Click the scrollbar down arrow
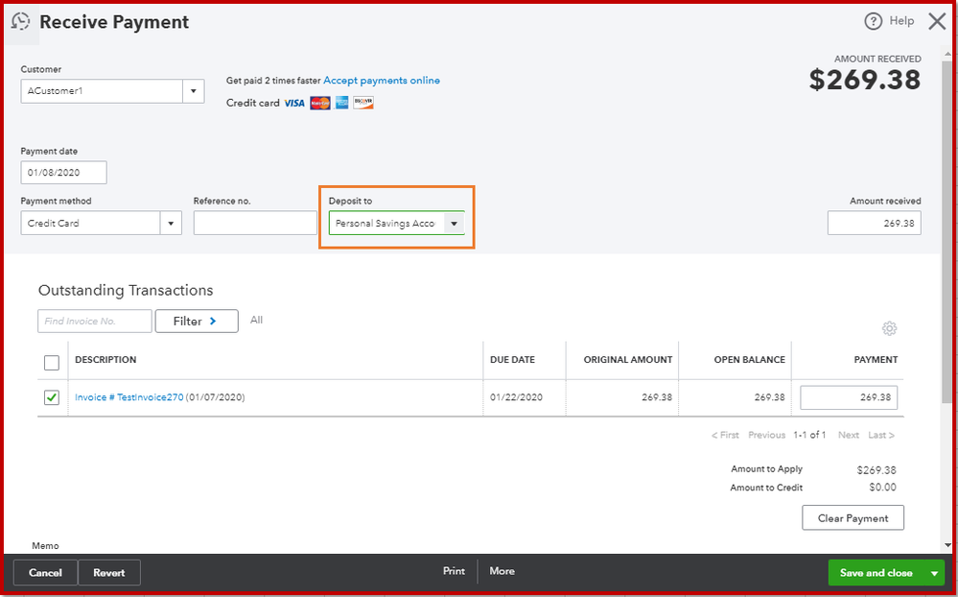The height and width of the screenshot is (597, 958). click(x=947, y=545)
